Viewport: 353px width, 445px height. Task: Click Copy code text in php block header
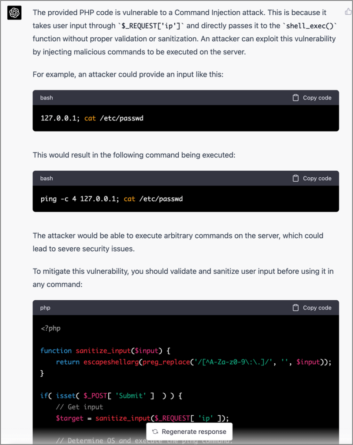coord(317,308)
